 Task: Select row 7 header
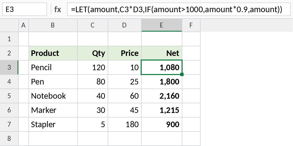[x=9, y=124]
